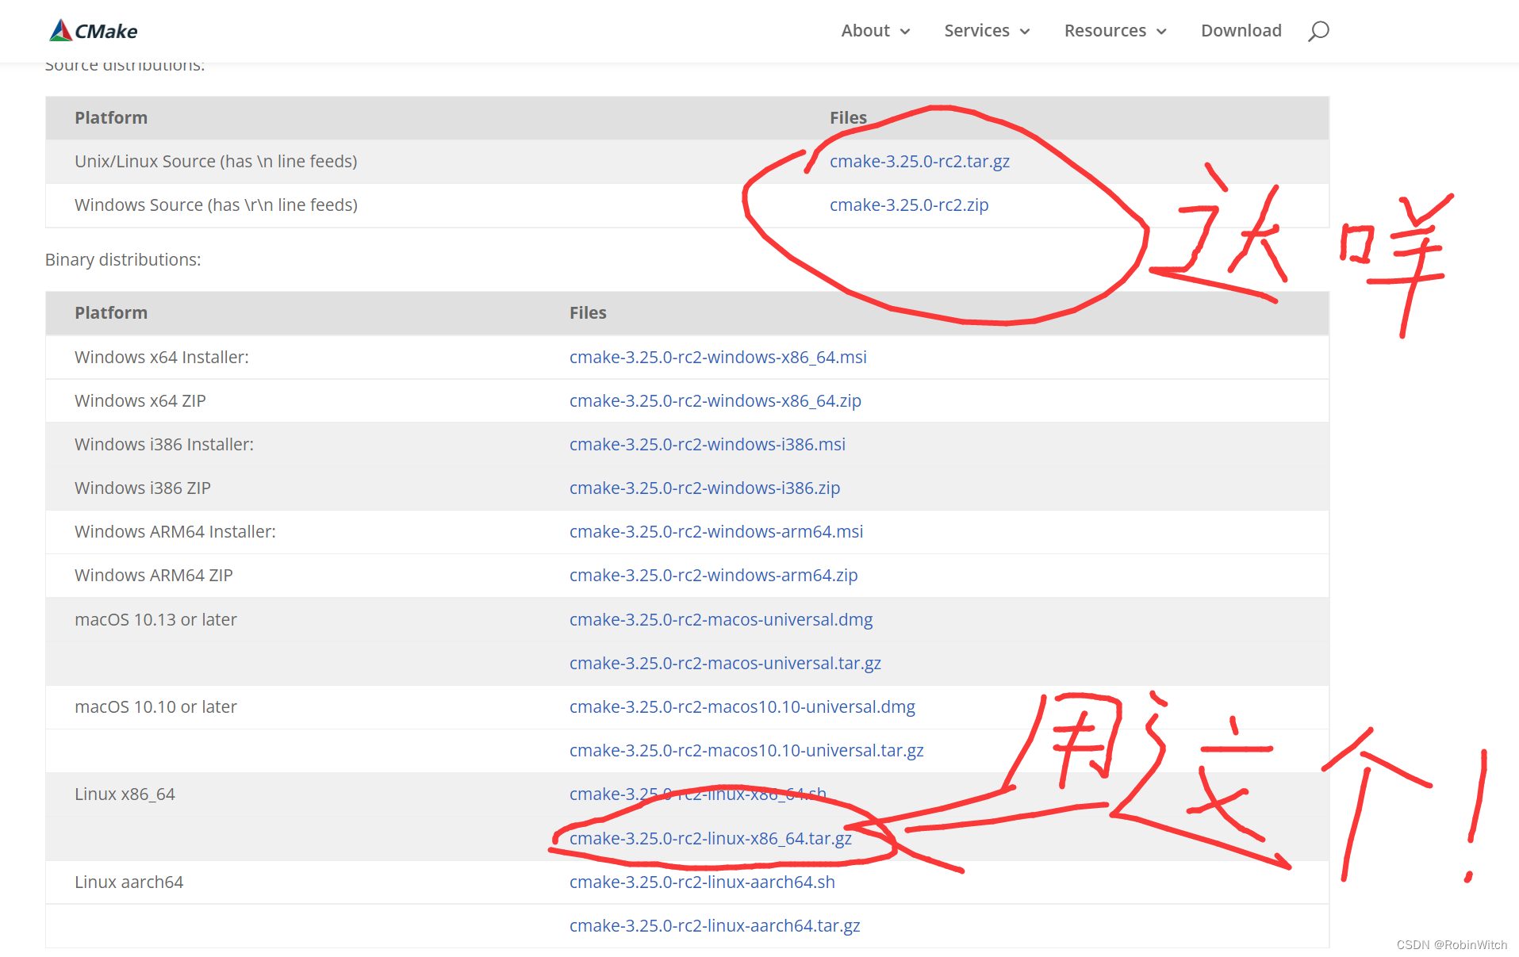
Task: Go to the Download page
Action: pos(1241,31)
